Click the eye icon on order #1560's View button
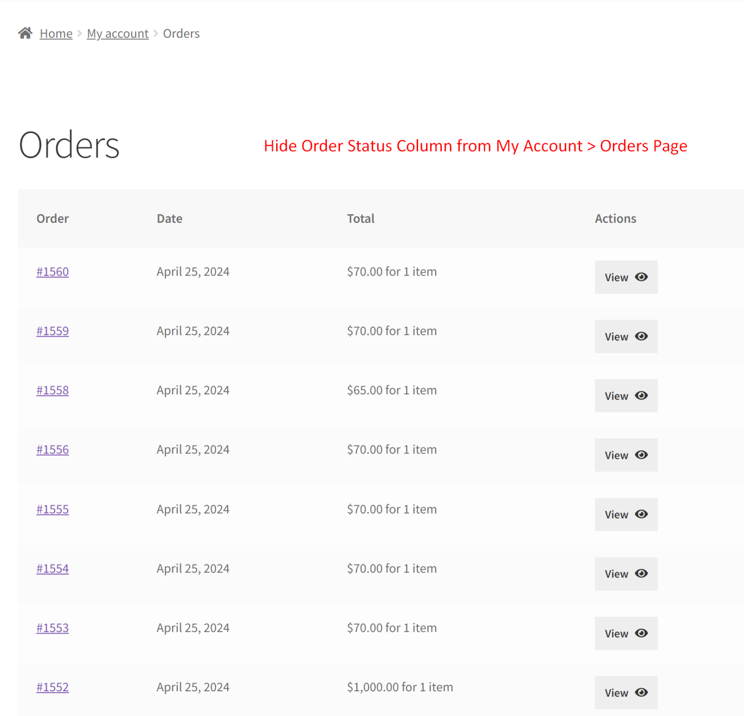Image resolution: width=744 pixels, height=716 pixels. (641, 277)
